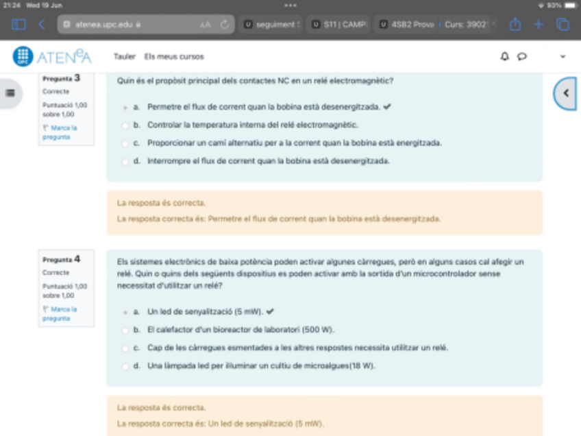
Task: Go back with the browser back arrow
Action: 42,25
